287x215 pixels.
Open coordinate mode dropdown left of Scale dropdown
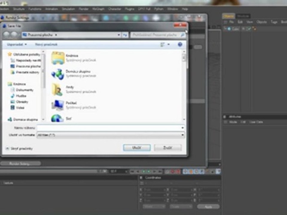[154, 207]
